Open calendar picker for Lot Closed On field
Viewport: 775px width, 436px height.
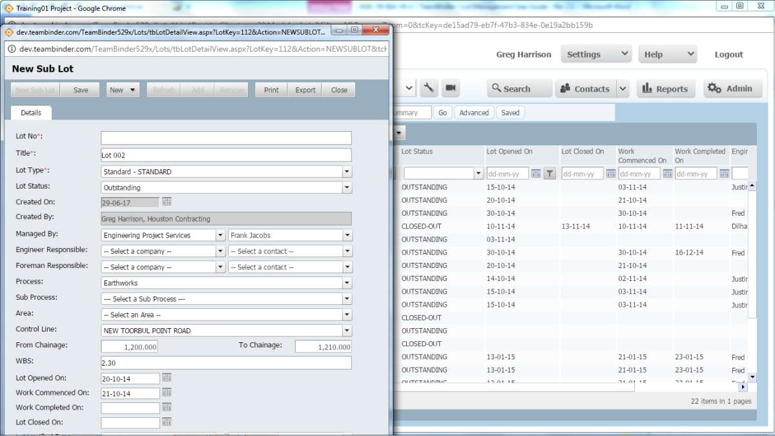[167, 422]
